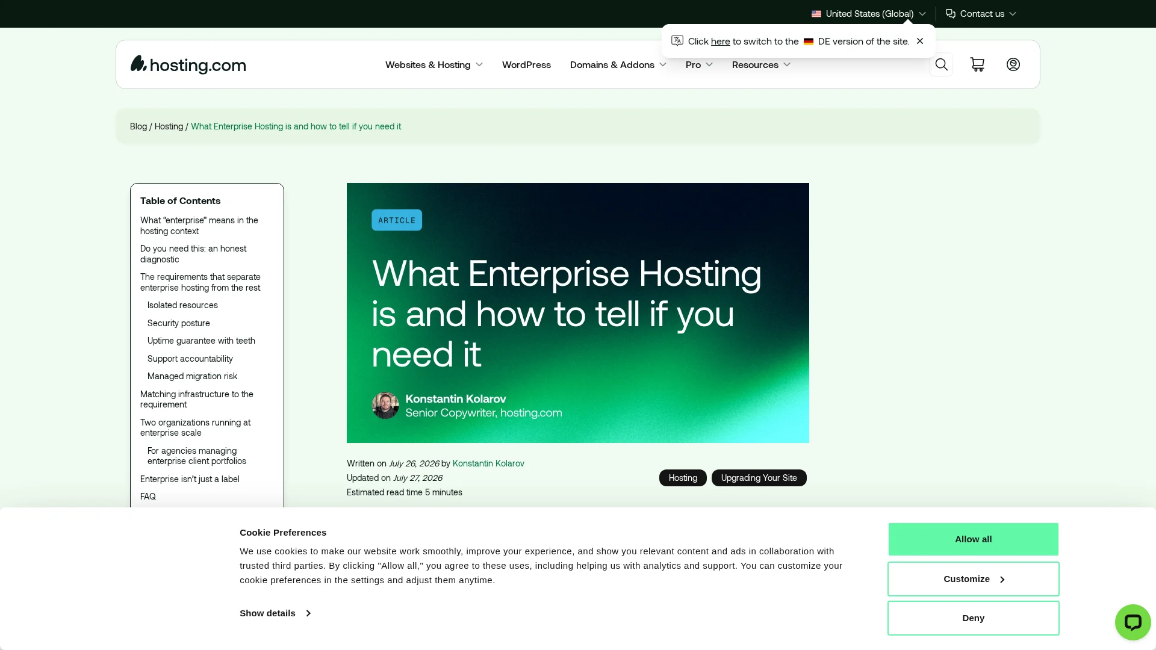Expand the Contact us dropdown
Screen dimensions: 1156x650
tap(981, 14)
